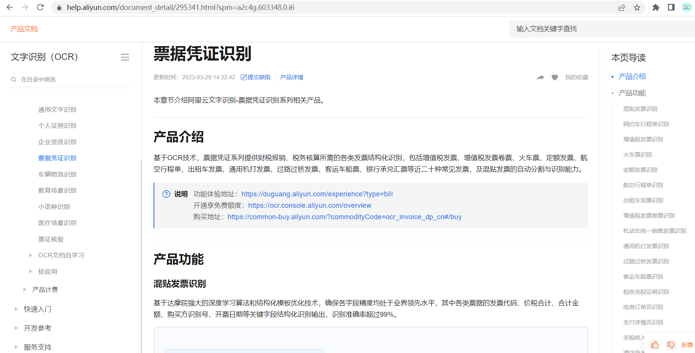
Task: Jump to 产品功能 in page guide
Action: point(632,93)
